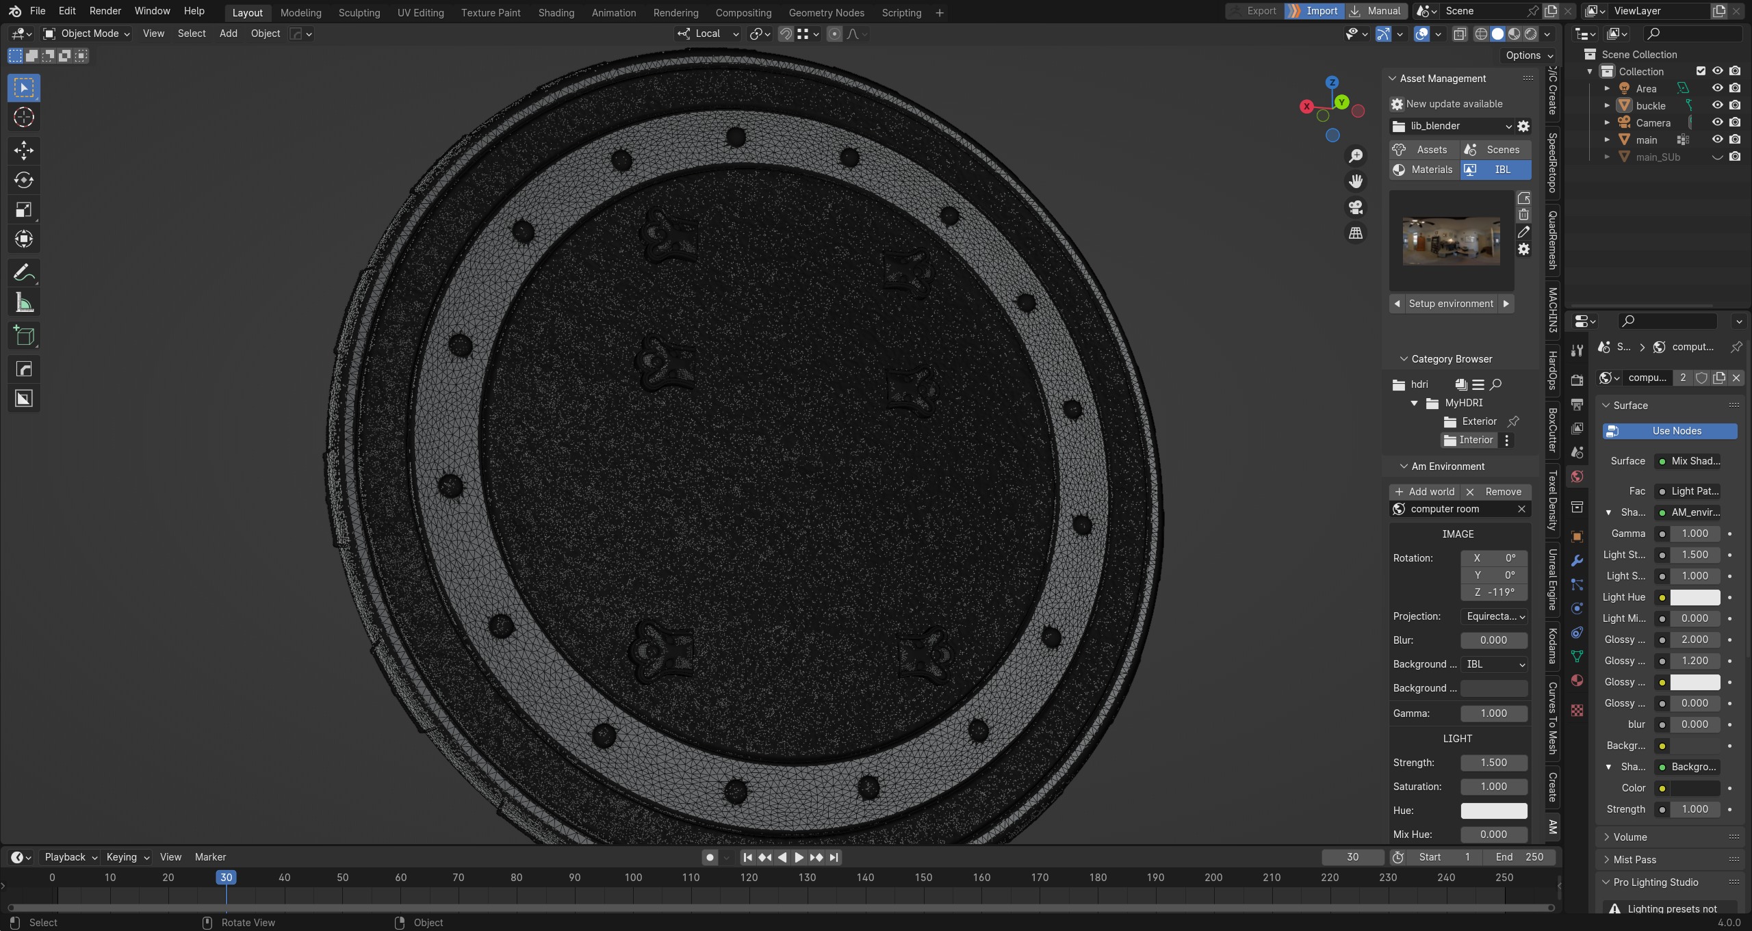
Task: Click the Options button in viewport
Action: 1529,55
